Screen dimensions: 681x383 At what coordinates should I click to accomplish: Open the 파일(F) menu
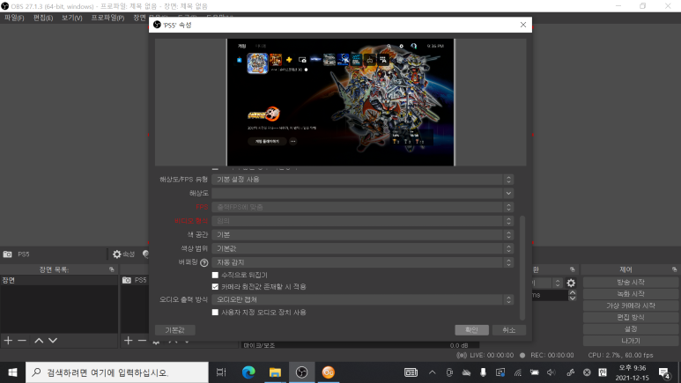click(14, 18)
